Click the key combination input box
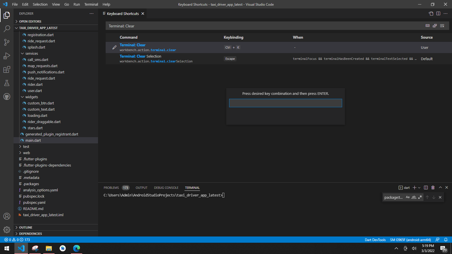The width and height of the screenshot is (452, 254). click(285, 103)
